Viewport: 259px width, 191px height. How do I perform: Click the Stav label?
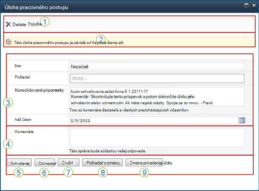point(18,66)
